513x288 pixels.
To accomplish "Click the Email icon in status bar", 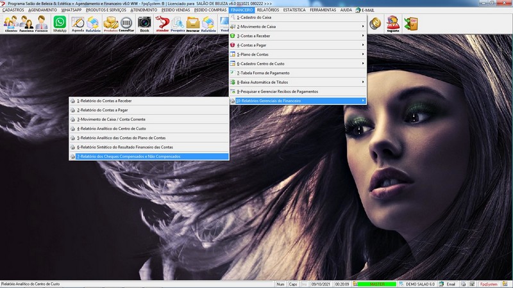I will click(x=442, y=284).
